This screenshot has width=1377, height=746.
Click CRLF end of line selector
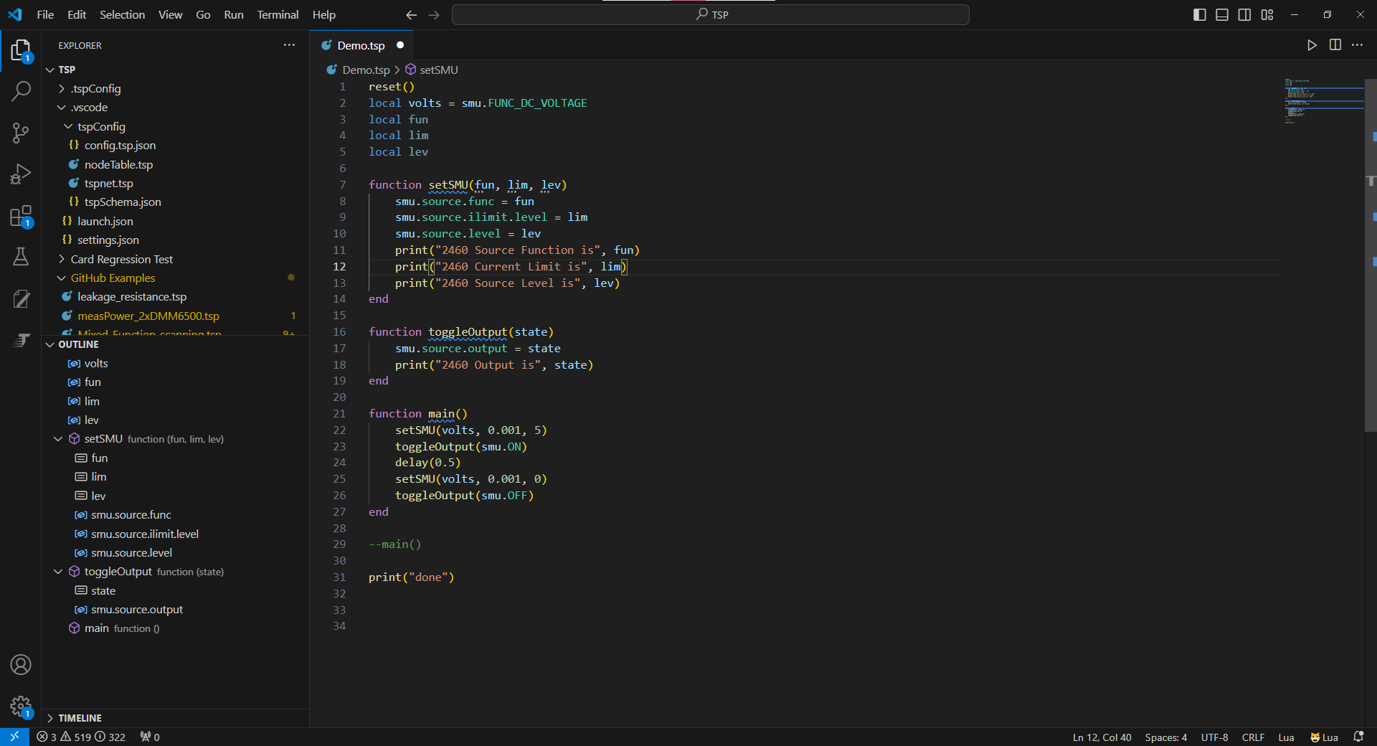pyautogui.click(x=1253, y=737)
